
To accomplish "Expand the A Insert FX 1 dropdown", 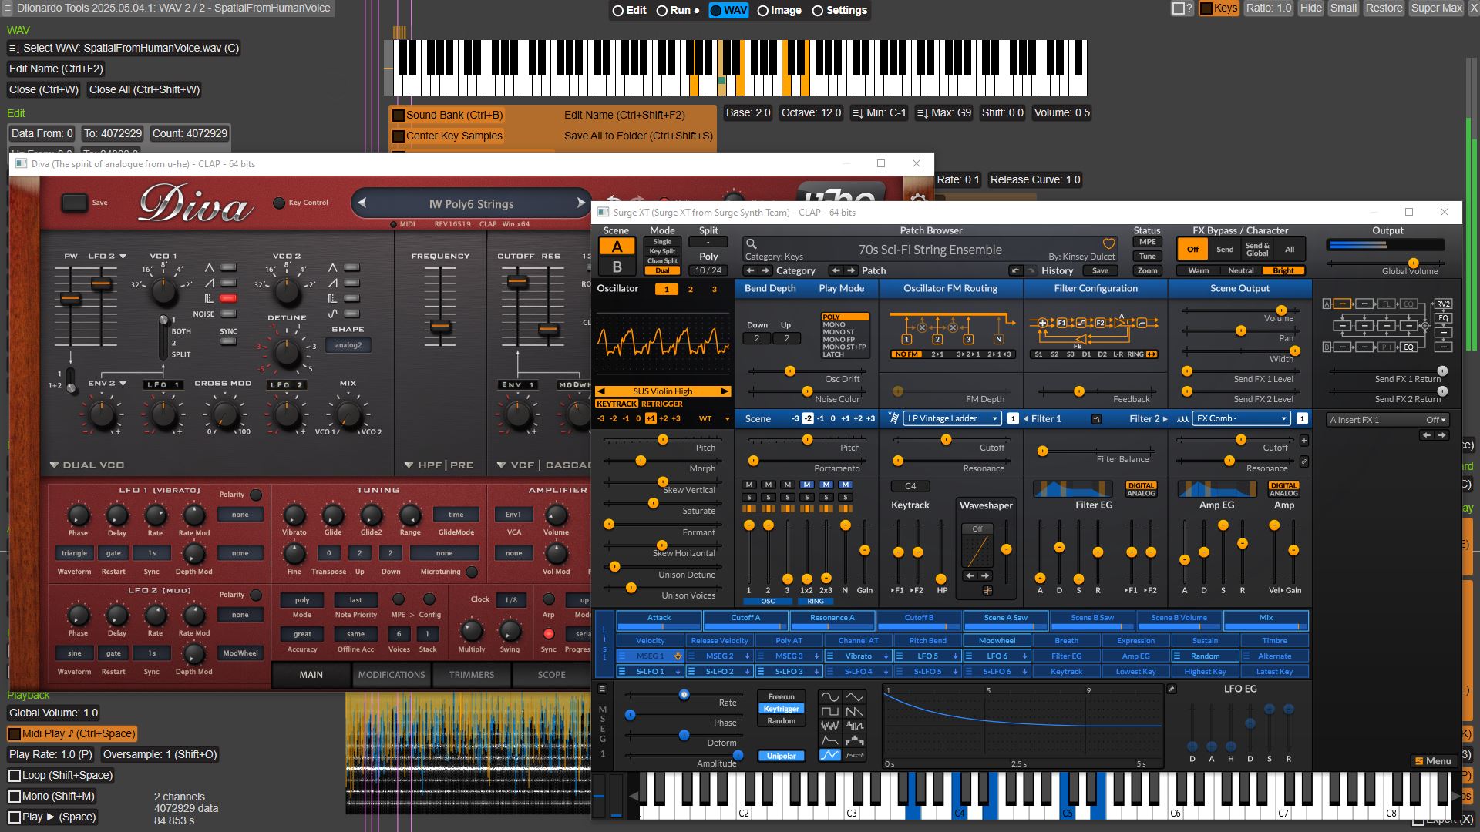I will [1387, 420].
